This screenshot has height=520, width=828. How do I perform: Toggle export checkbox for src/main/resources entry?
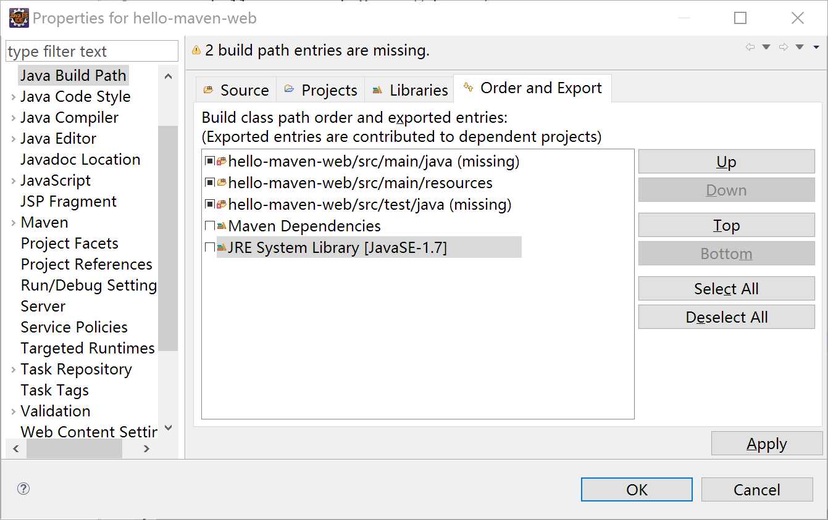(210, 183)
